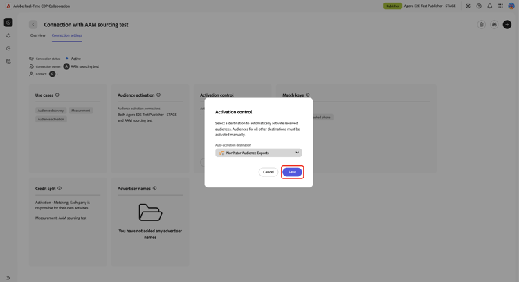This screenshot has width=519, height=282.
Task: Open the user profile avatar
Action: [511, 6]
